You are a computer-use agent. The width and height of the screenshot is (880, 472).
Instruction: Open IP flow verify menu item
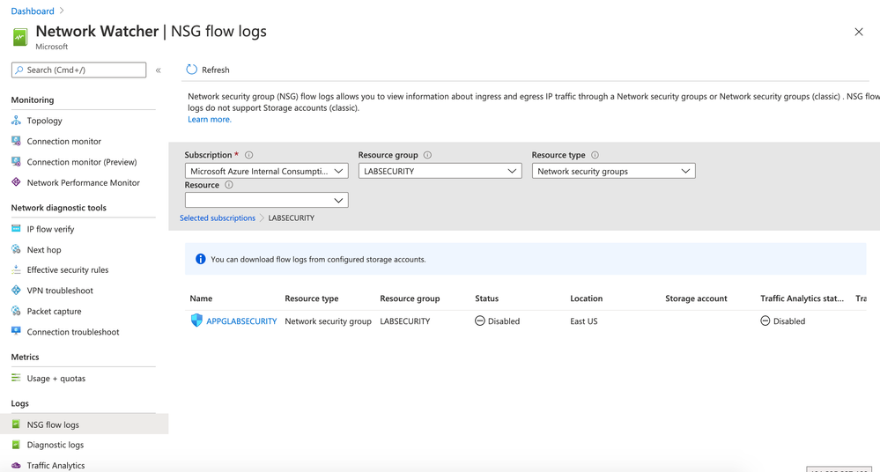50,229
